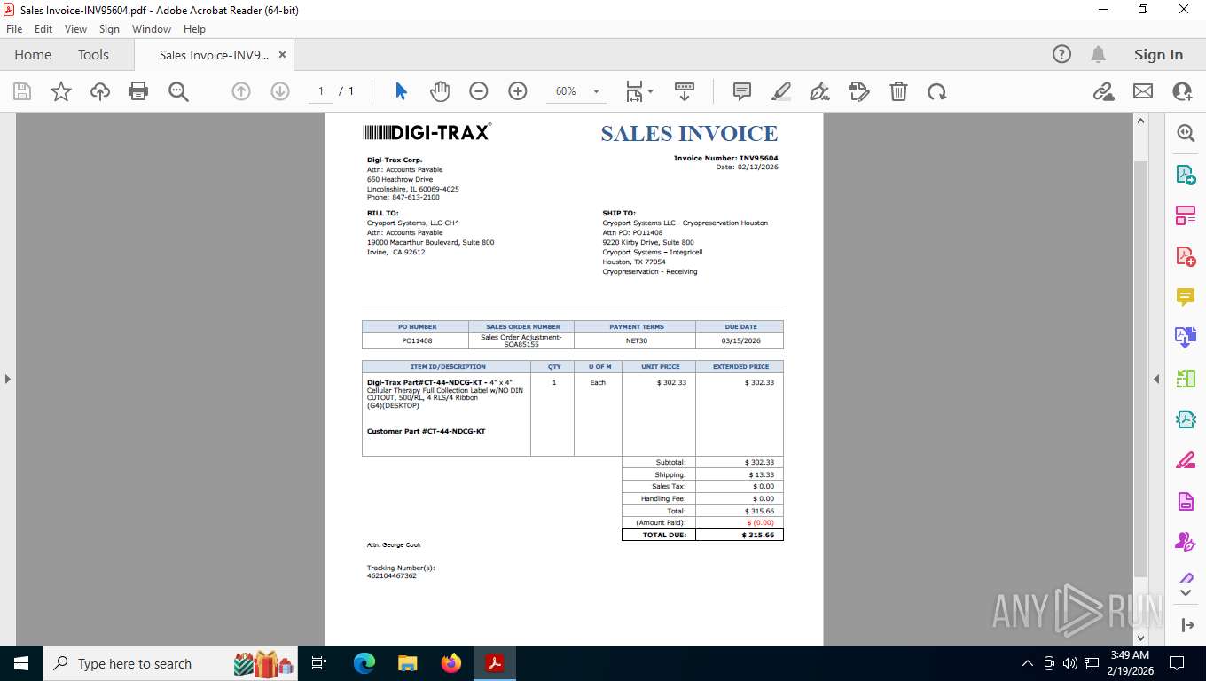1206x681 pixels.
Task: Open the File menu
Action: [14, 29]
